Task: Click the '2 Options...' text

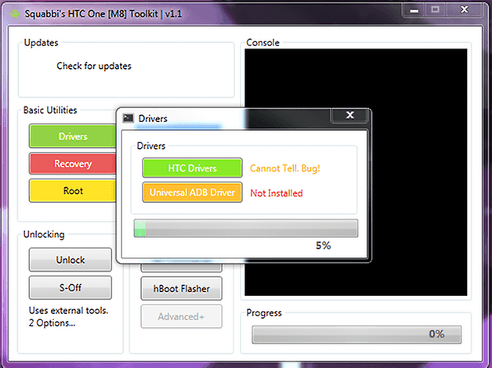Action: pyautogui.click(x=52, y=323)
